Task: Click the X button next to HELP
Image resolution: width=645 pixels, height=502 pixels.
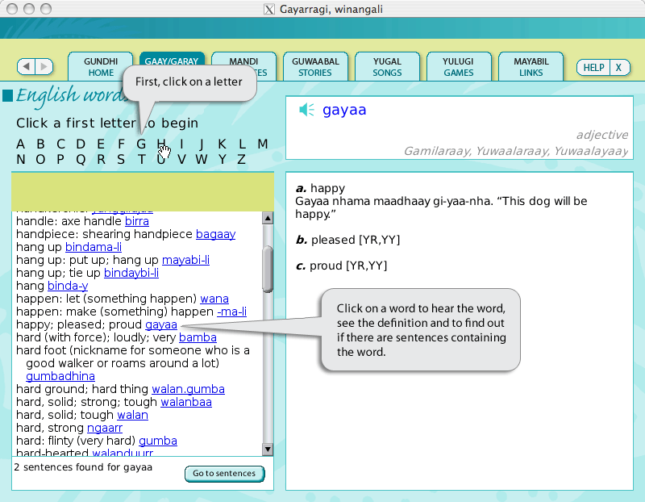Action: pyautogui.click(x=618, y=68)
